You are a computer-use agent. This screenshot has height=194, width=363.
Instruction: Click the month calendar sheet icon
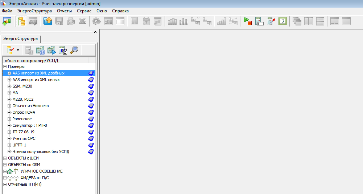158,21
